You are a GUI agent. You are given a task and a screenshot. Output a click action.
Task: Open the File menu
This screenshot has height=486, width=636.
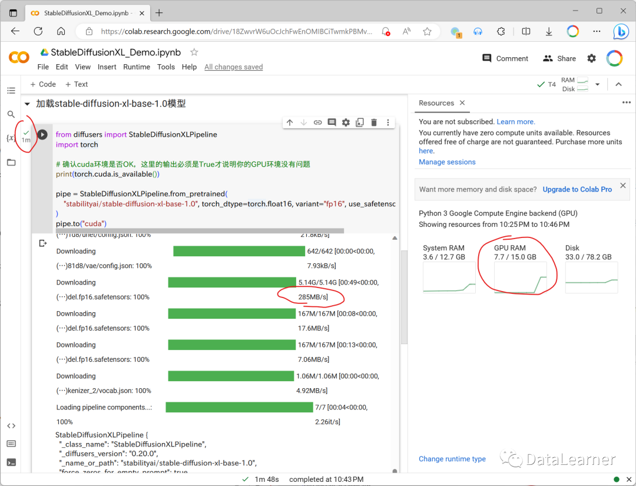43,67
